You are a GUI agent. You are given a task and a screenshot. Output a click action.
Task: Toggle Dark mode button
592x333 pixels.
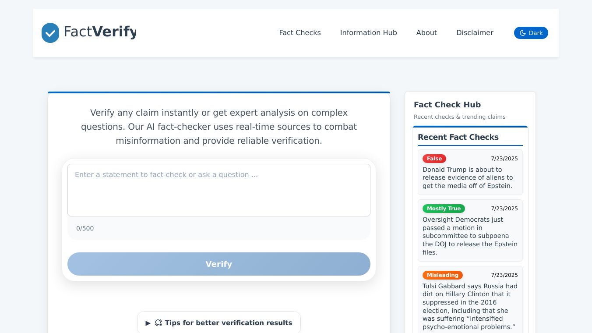point(531,33)
